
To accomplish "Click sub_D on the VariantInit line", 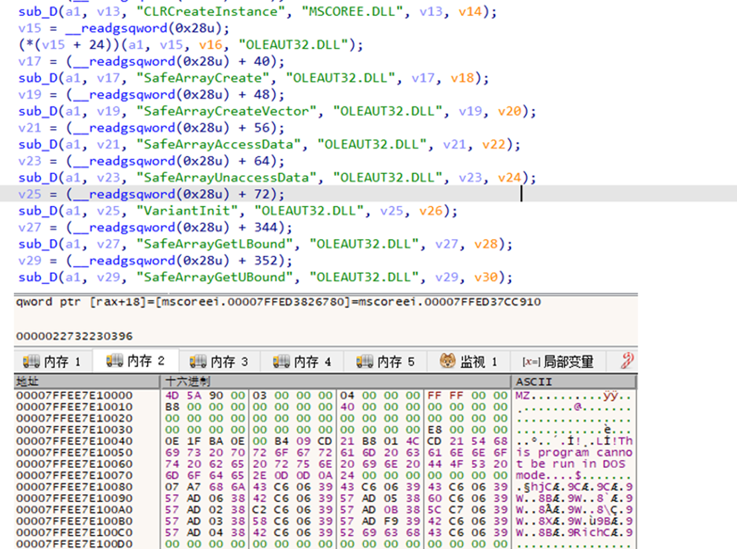I will click(37, 211).
